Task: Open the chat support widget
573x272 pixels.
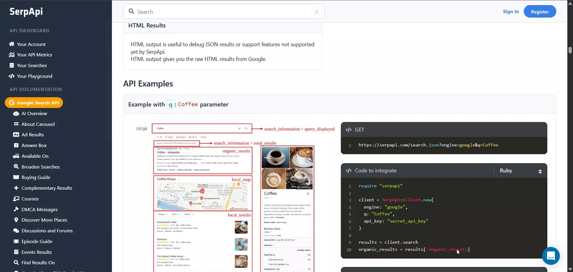Action: 551,256
